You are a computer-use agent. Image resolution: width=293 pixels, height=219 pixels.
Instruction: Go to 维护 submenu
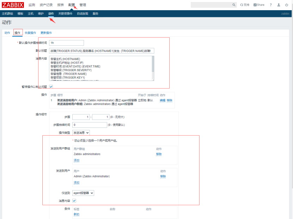pyautogui.click(x=41, y=14)
